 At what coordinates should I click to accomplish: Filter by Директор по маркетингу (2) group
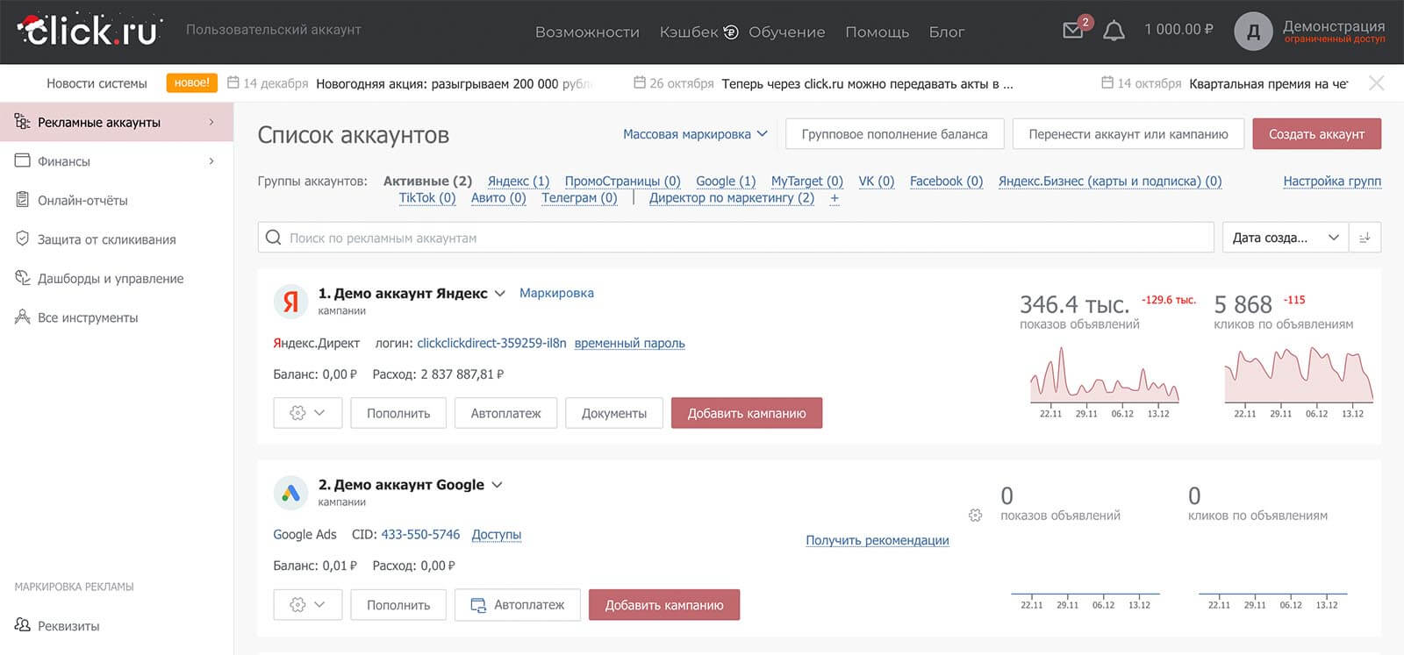point(732,198)
